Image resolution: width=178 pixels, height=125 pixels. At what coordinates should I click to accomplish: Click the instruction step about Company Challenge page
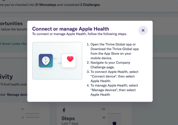pos(108,65)
